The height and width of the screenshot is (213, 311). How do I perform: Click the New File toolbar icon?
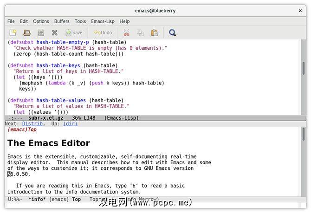point(13,32)
